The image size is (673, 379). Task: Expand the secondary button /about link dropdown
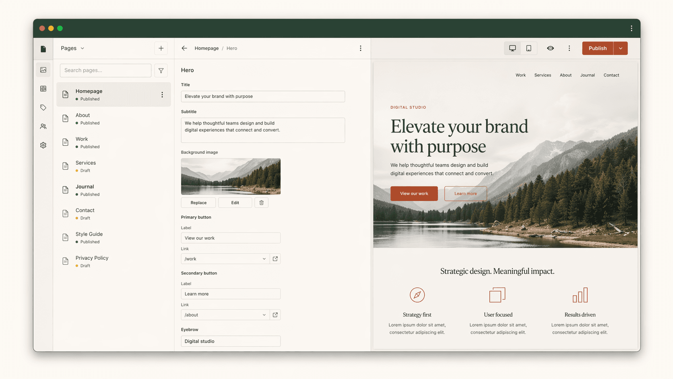(x=264, y=315)
